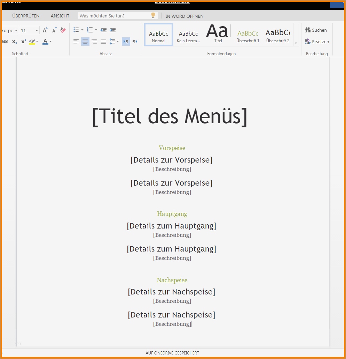Pick the yellow text highlight color
346x359 pixels.
(x=32, y=42)
